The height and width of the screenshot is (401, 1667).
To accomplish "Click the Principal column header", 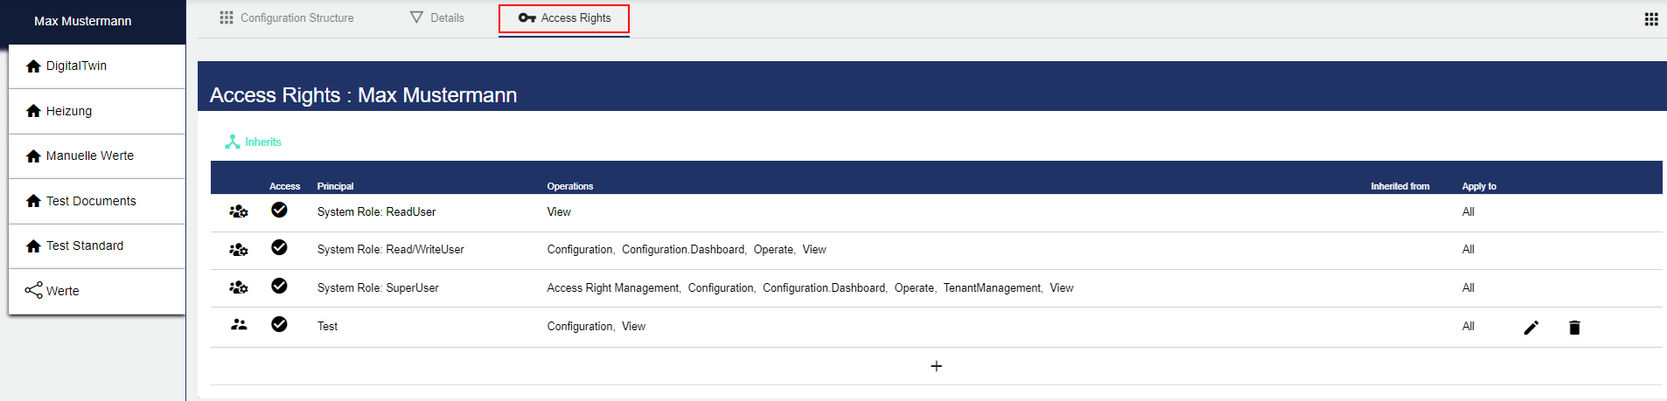I will [335, 186].
